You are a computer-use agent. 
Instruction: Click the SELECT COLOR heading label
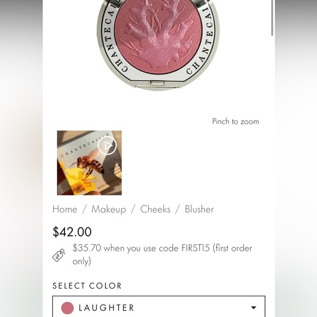pos(87,286)
